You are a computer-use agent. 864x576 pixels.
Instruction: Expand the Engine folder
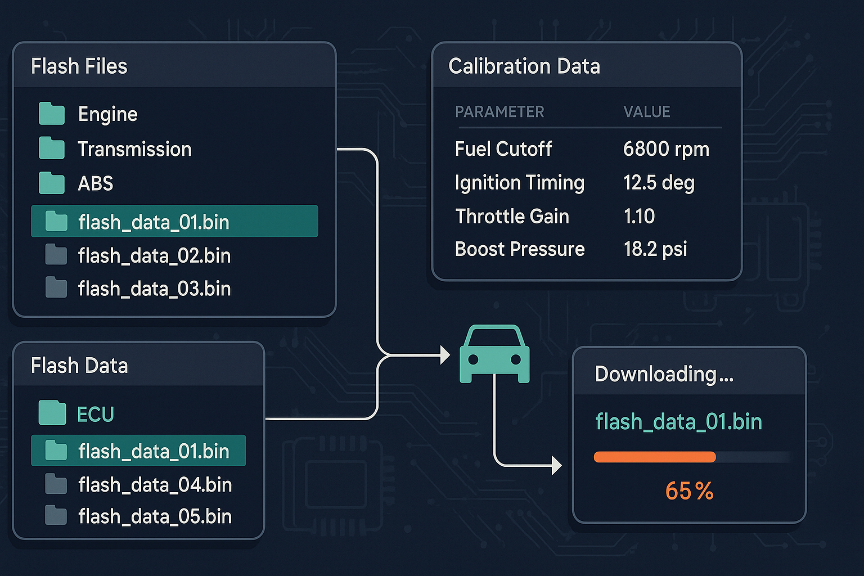tap(107, 113)
